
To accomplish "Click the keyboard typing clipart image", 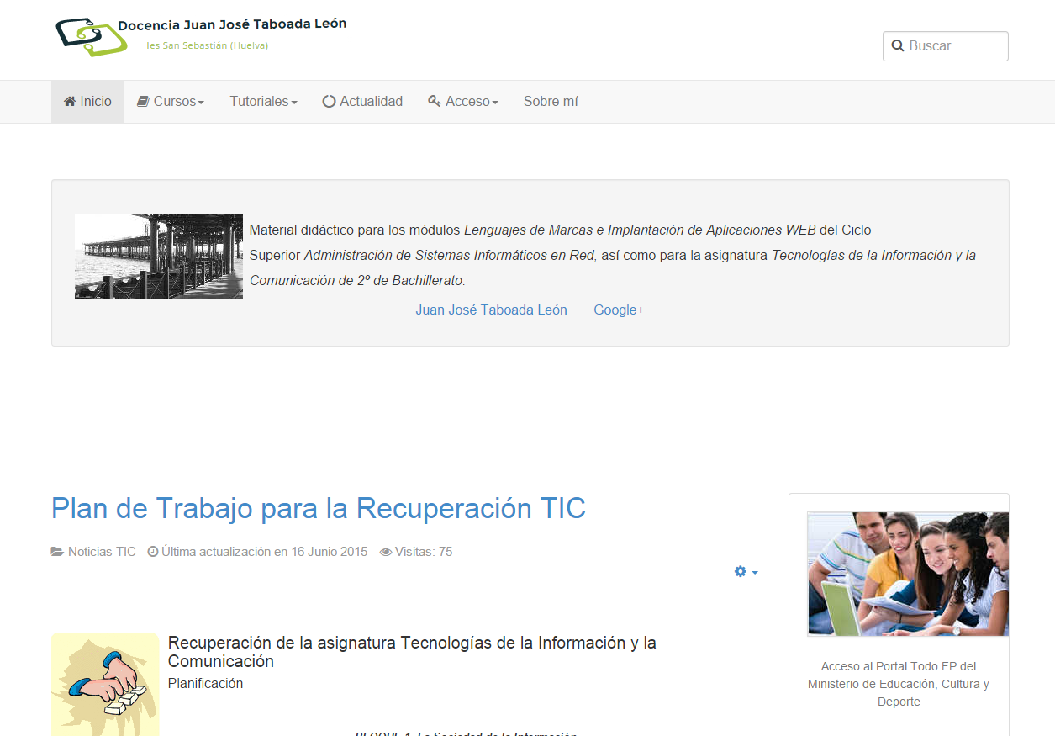I will tap(105, 685).
